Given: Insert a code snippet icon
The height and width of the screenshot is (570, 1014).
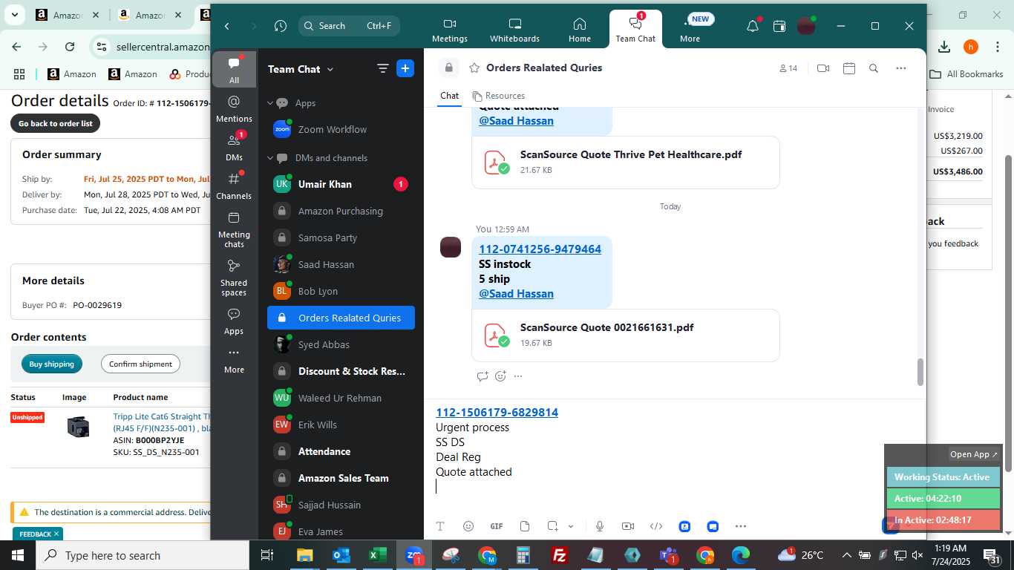Looking at the screenshot, I should pyautogui.click(x=656, y=526).
